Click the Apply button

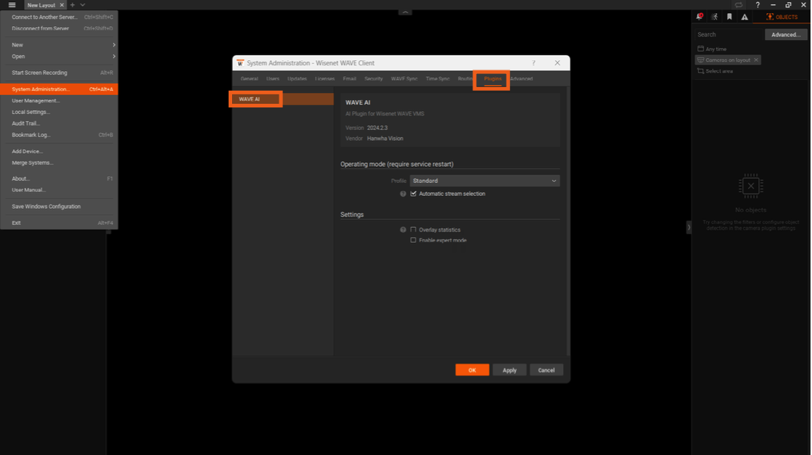509,370
